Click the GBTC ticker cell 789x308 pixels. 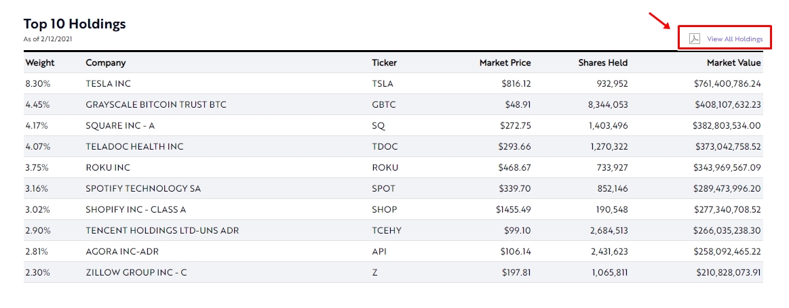(x=383, y=105)
